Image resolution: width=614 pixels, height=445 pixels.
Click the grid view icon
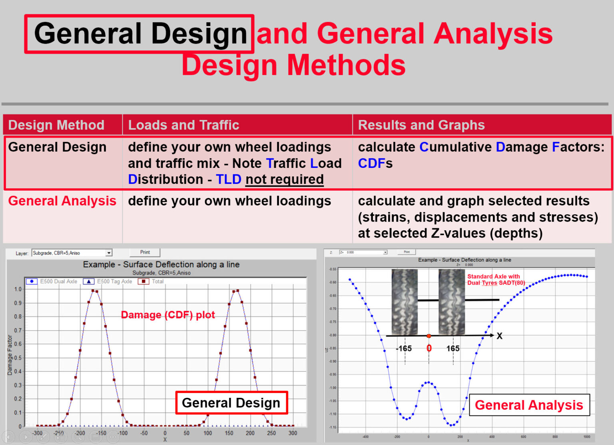pos(96,437)
